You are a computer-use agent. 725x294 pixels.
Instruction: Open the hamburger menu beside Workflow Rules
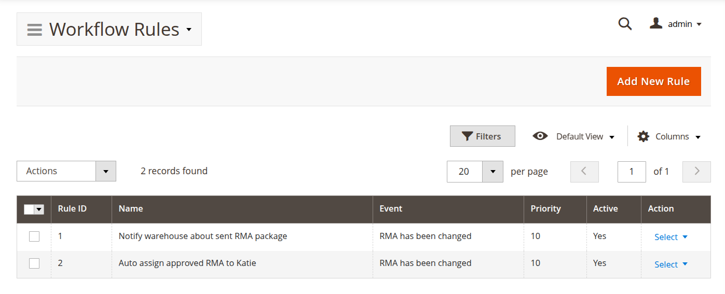34,30
